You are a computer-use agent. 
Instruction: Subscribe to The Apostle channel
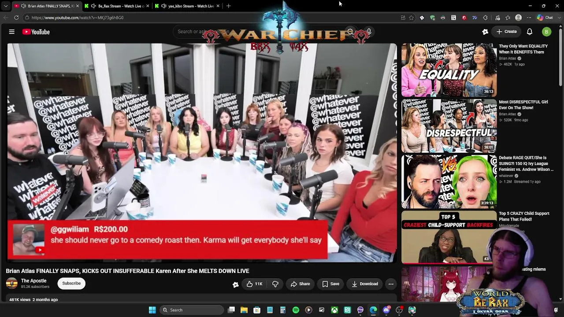[x=71, y=284]
